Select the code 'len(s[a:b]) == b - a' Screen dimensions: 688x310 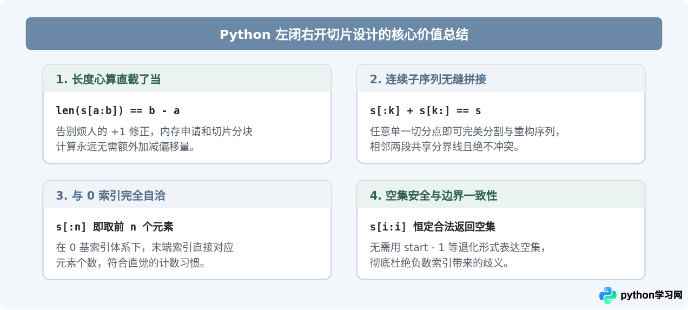coord(118,111)
